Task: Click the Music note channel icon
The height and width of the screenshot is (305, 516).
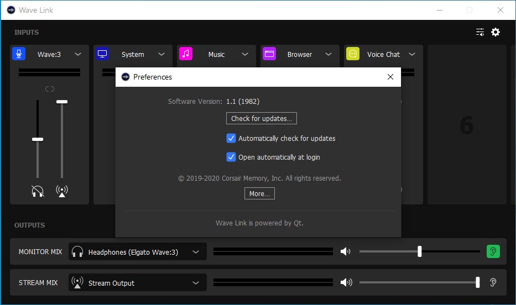Action: click(186, 54)
